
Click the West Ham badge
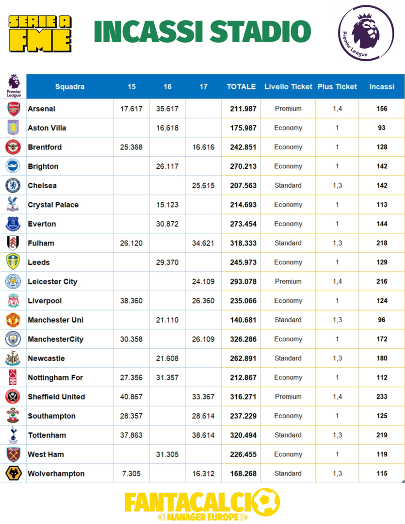point(13,455)
